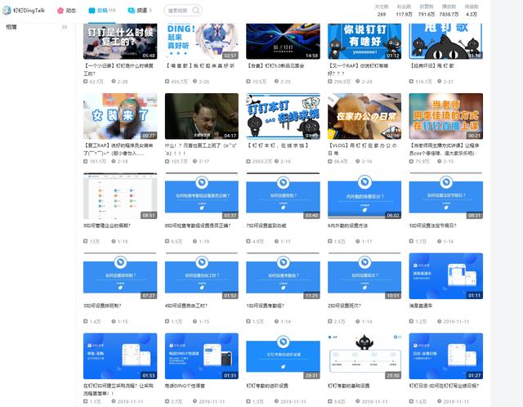Click the 消息直通车 video title
Screen dimensions: 523x407
pyautogui.click(x=421, y=306)
